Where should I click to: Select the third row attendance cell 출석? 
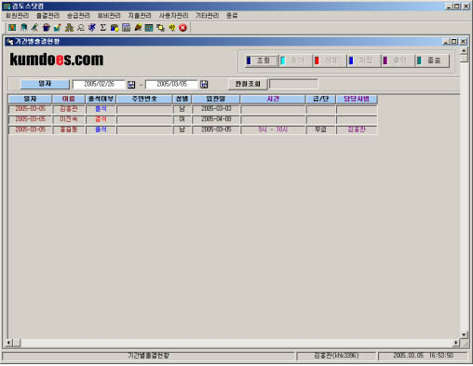(101, 129)
